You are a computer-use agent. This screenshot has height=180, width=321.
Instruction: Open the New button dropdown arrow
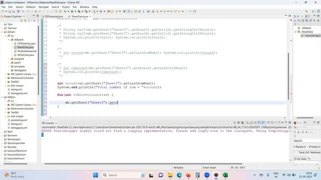click(6, 11)
